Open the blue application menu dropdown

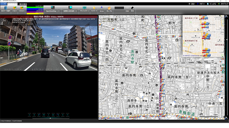[x=4, y=4]
